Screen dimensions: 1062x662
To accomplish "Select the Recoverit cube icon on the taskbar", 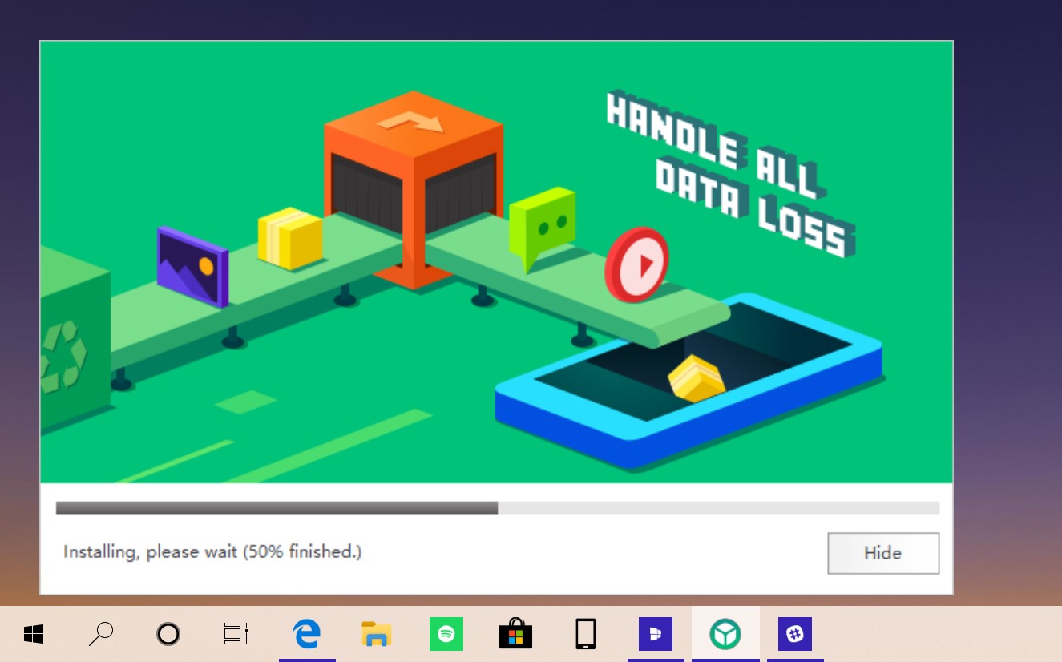I will click(x=725, y=633).
